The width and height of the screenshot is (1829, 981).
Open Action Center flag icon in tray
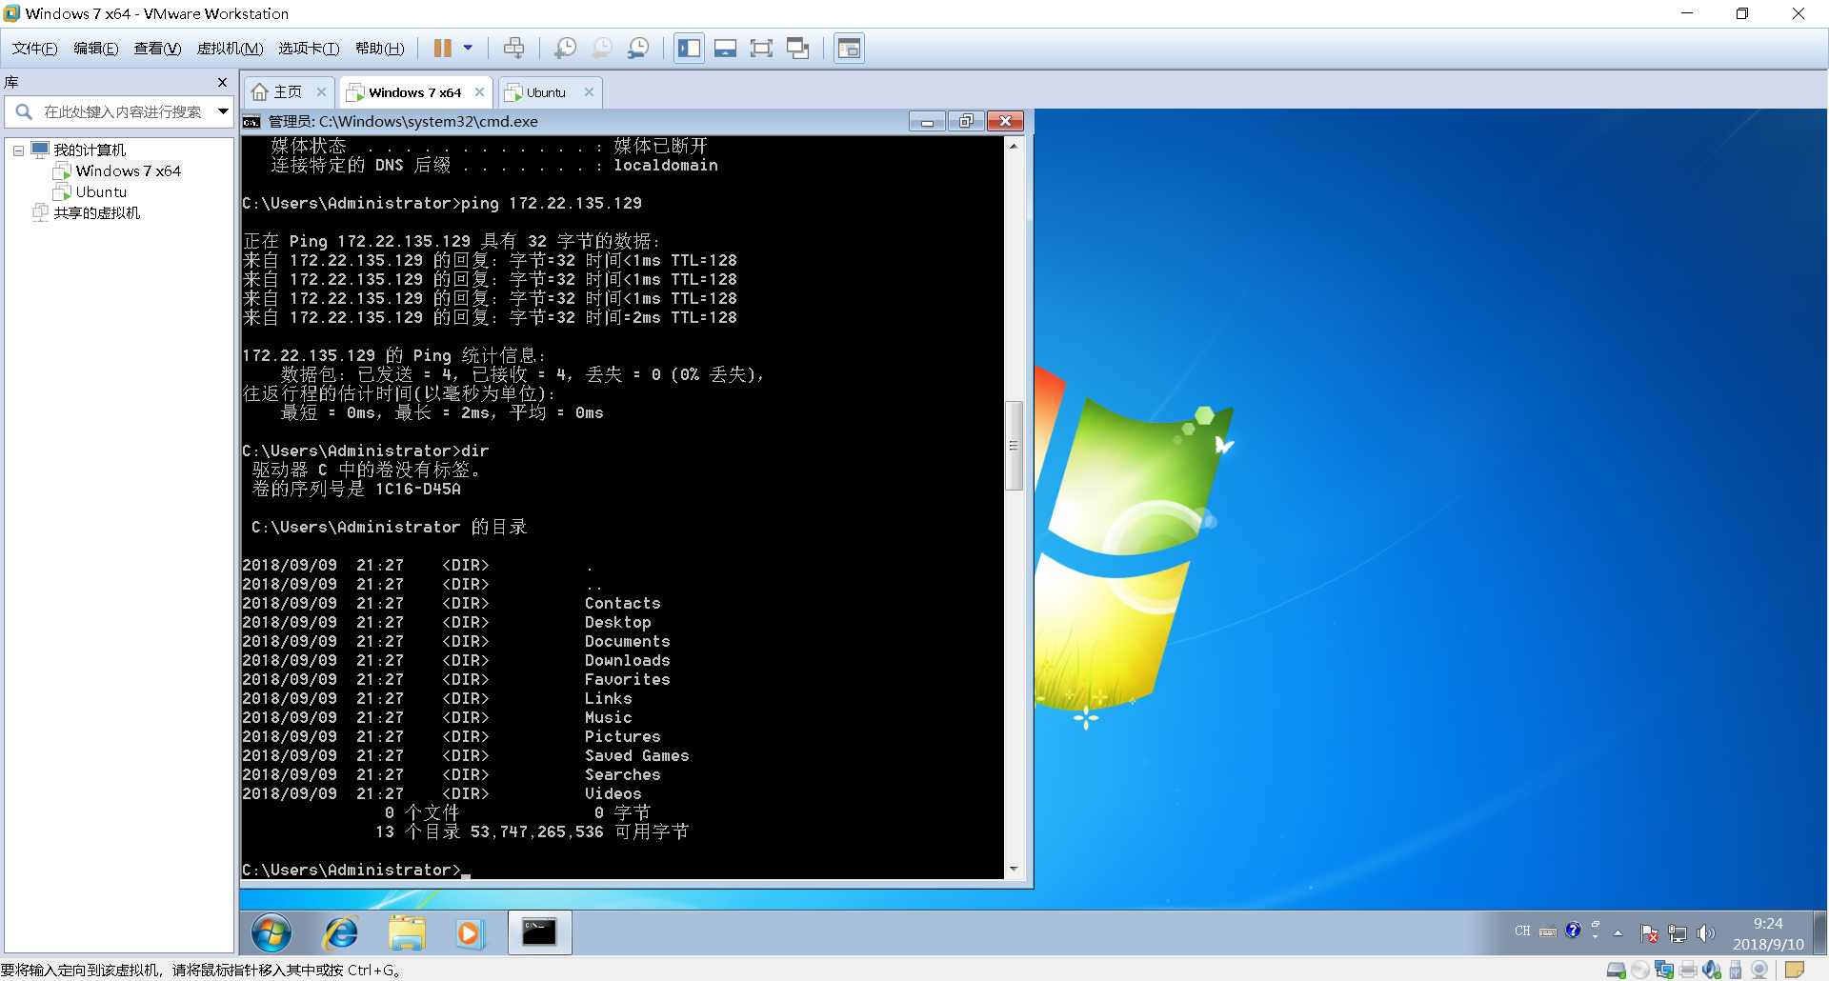tap(1650, 933)
